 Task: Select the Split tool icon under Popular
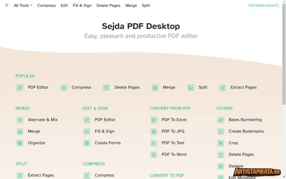[x=191, y=87]
